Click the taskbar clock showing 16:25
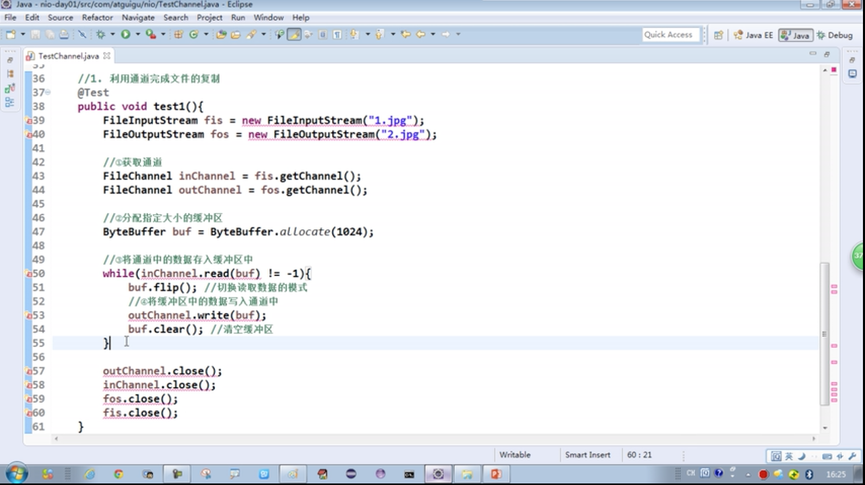 (x=836, y=474)
